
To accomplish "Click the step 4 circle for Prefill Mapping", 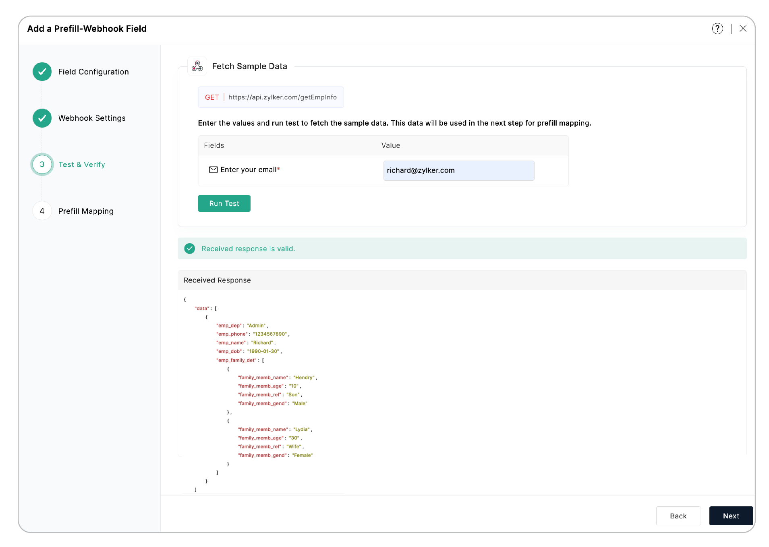I will (42, 211).
